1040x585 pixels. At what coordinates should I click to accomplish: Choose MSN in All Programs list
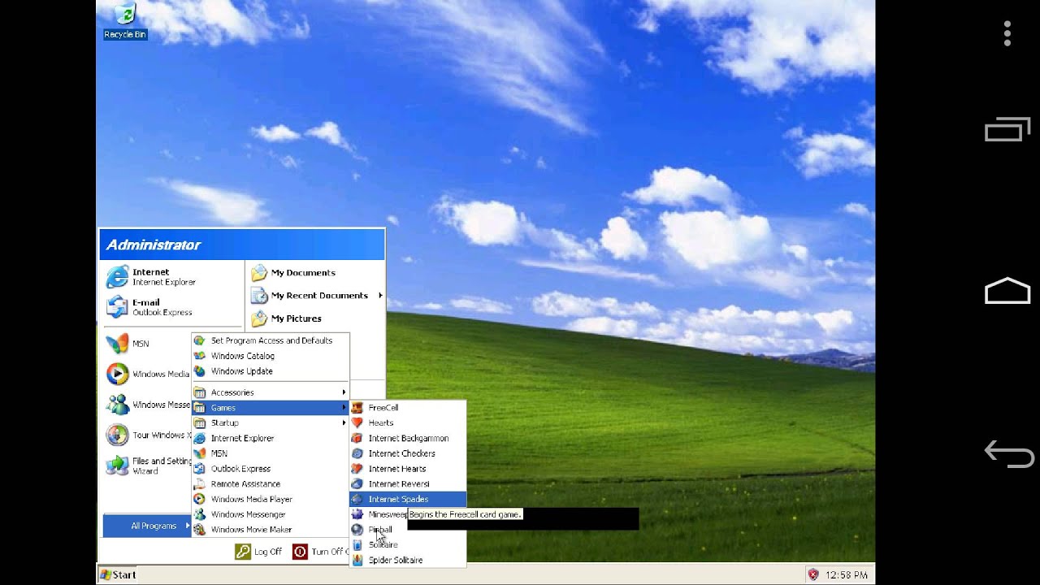pyautogui.click(x=271, y=453)
